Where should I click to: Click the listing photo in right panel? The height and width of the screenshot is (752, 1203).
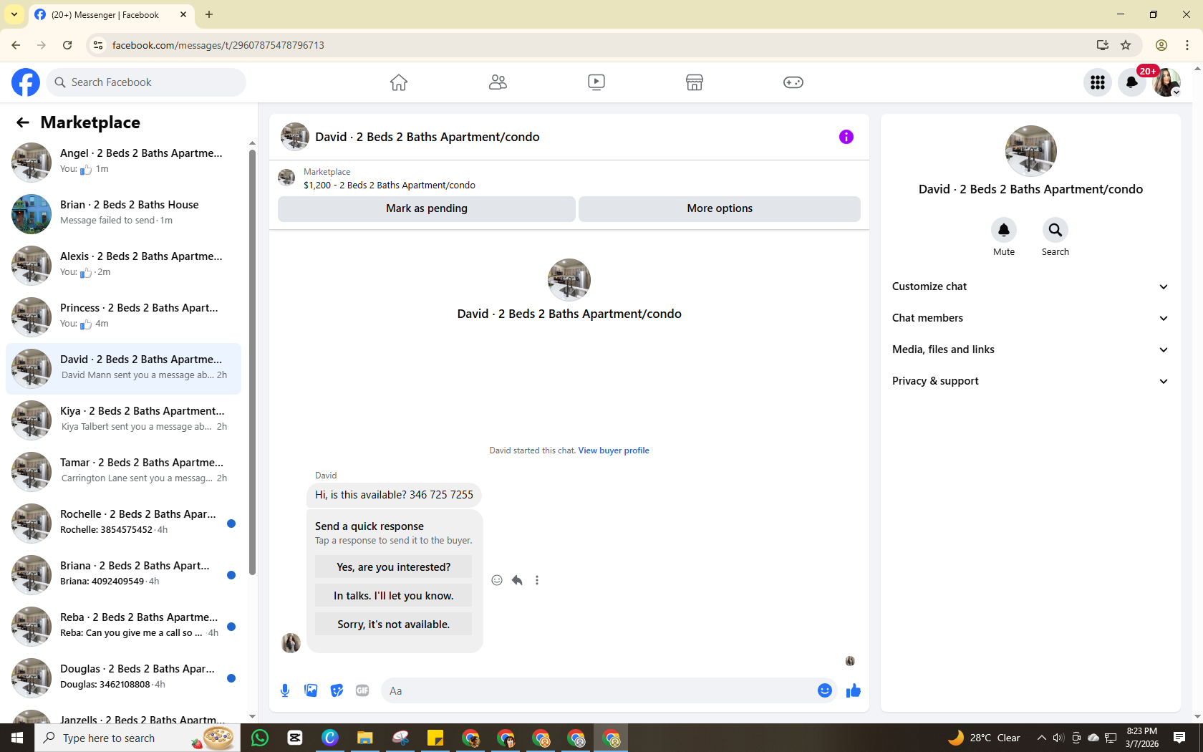[x=1030, y=151]
